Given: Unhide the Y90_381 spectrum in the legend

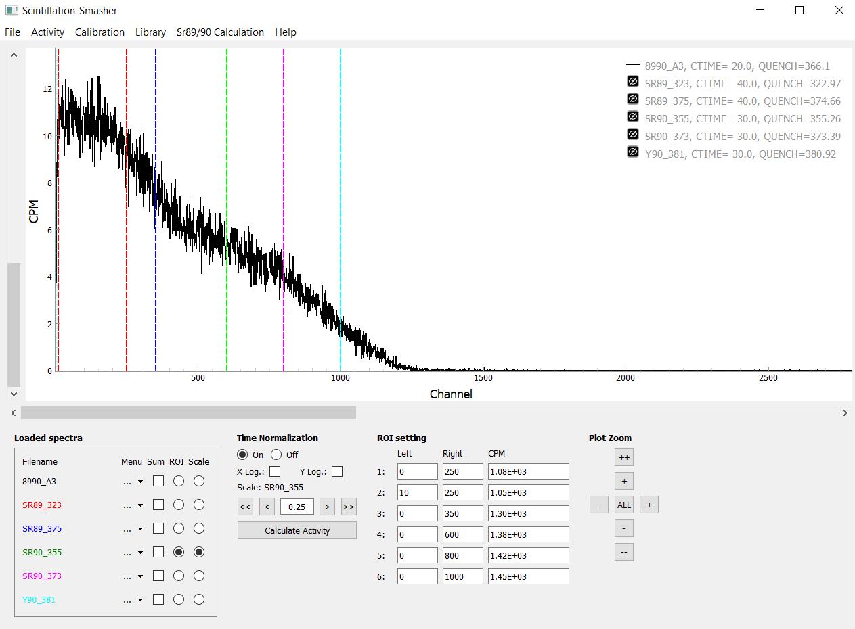Looking at the screenshot, I should 632,152.
